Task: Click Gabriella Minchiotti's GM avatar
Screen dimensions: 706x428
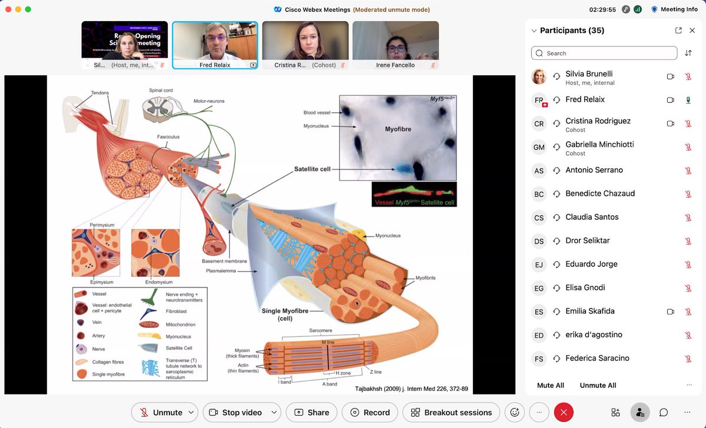Action: (x=539, y=147)
